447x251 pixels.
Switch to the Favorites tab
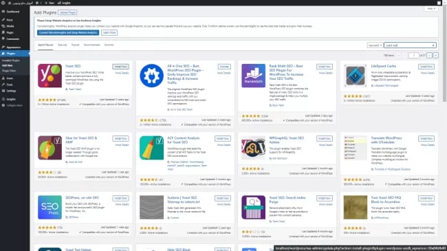(109, 45)
